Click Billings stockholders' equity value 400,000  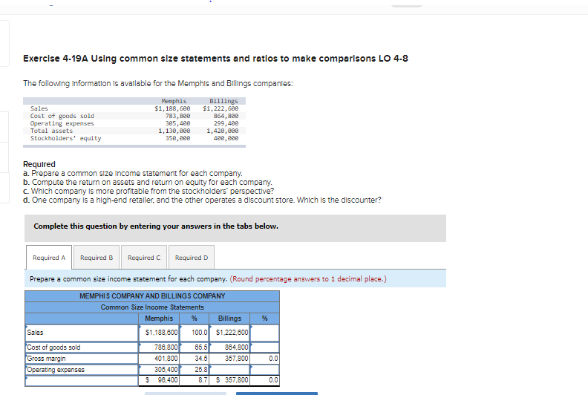point(226,138)
